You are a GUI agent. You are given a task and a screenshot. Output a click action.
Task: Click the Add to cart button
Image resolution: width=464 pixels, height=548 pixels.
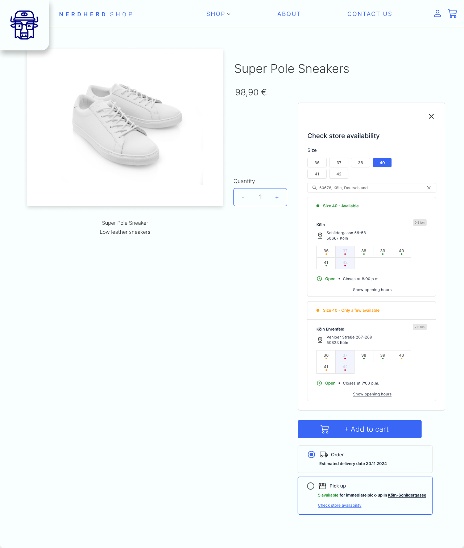tap(360, 429)
